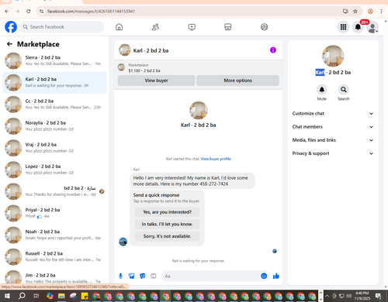Open the Priyal - 2 bd 2 ba conversation
This screenshot has height=302, width=388.
(x=54, y=213)
